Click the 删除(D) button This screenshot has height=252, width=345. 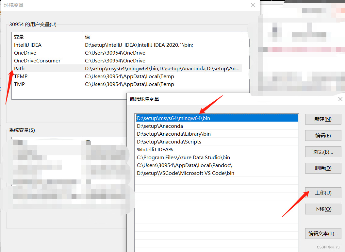(x=323, y=168)
